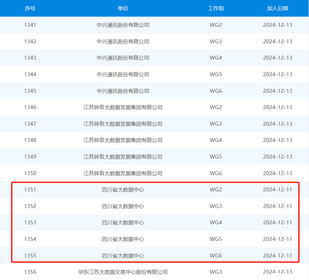The height and width of the screenshot is (280, 309).
Task: Select row number 1341
Action: (x=30, y=25)
